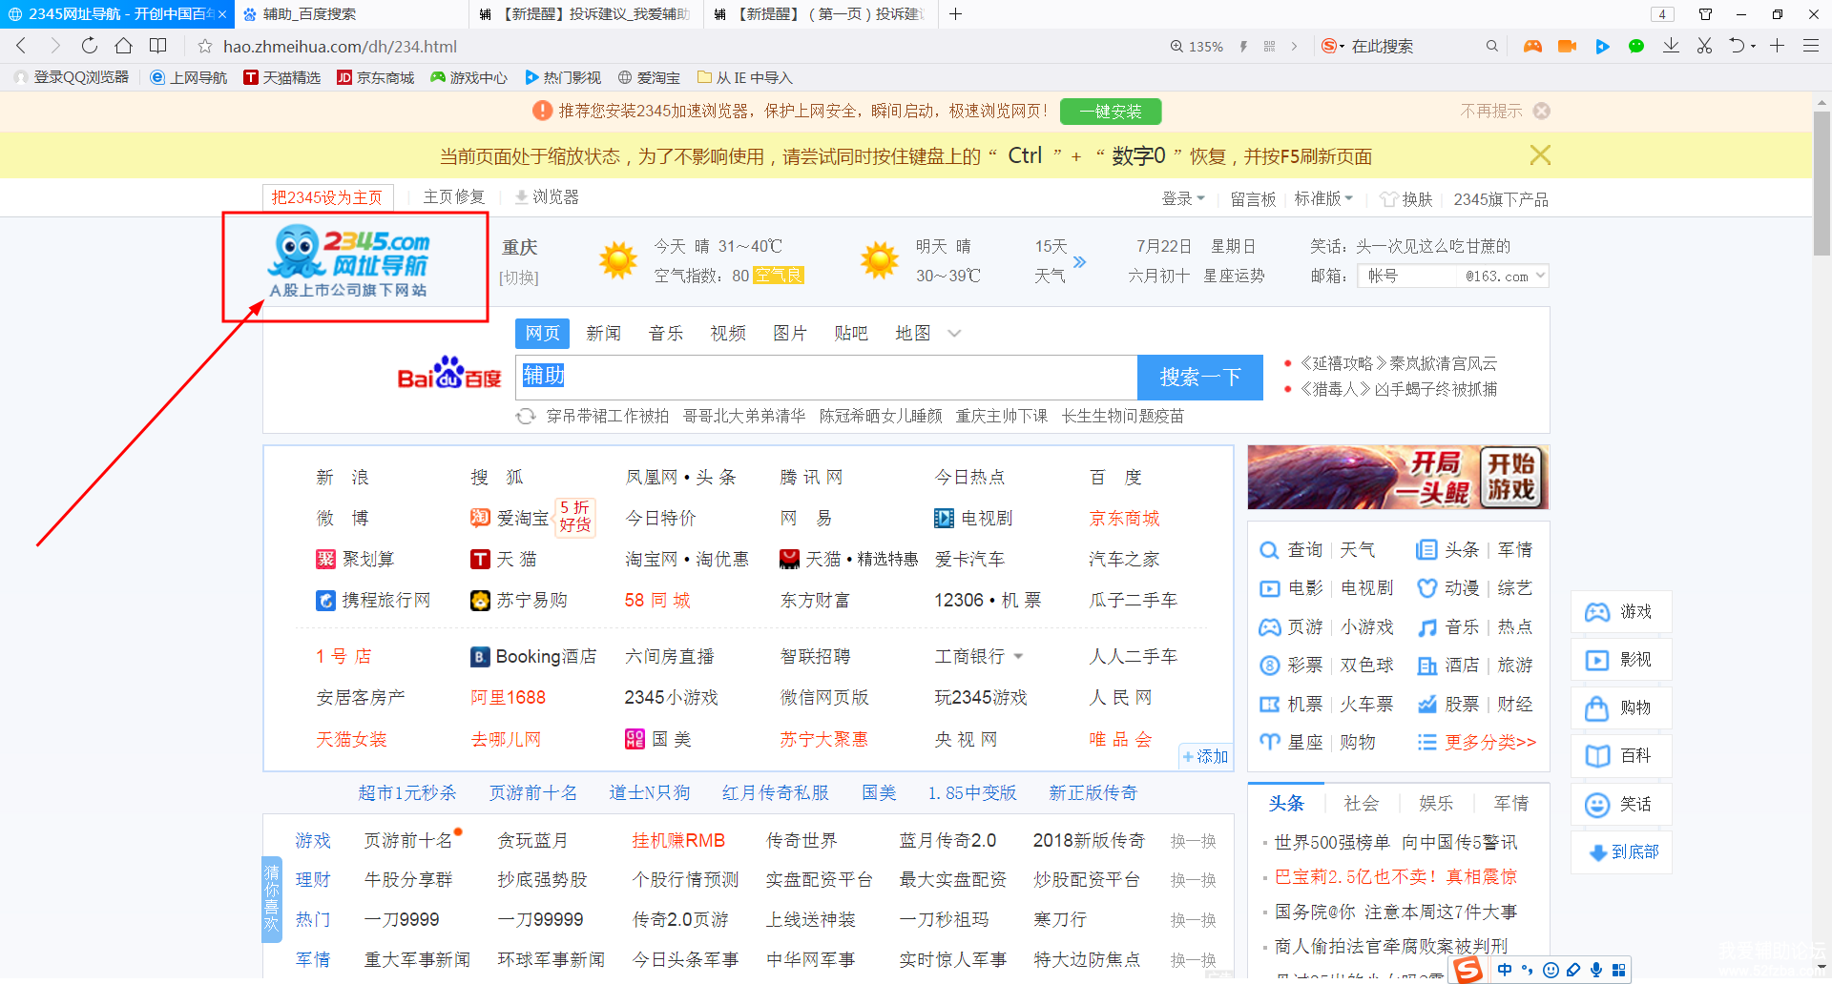The width and height of the screenshot is (1832, 984).
Task: Open the green WeChat toolbar icon
Action: click(x=1636, y=46)
